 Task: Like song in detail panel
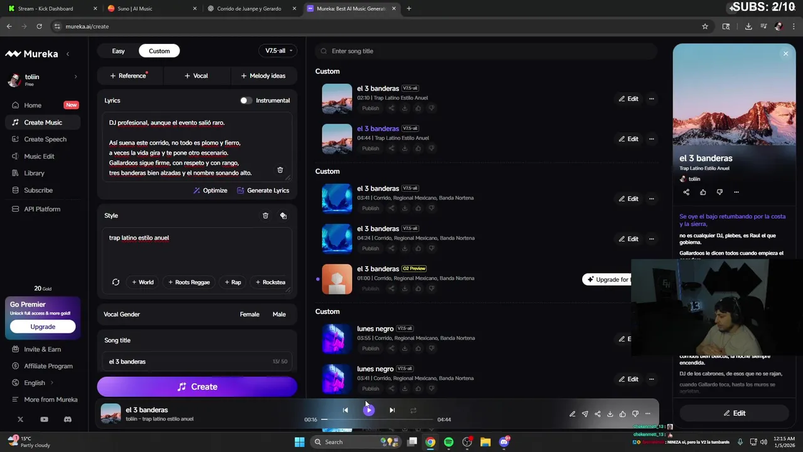pos(703,192)
